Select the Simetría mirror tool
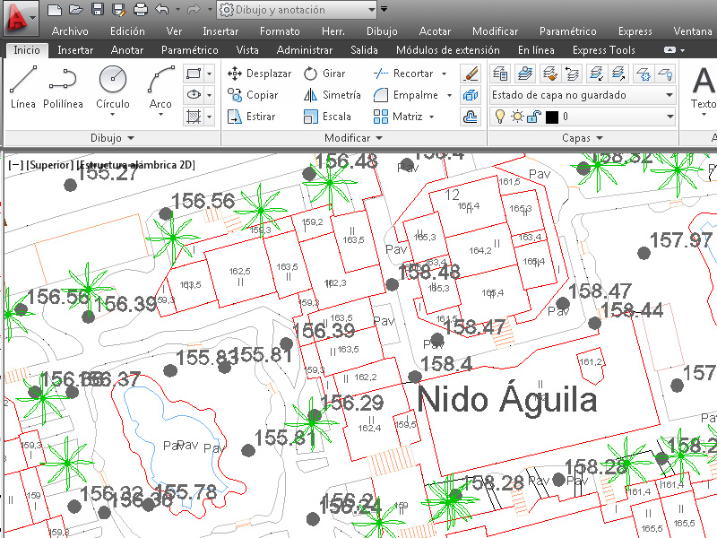 click(x=332, y=95)
